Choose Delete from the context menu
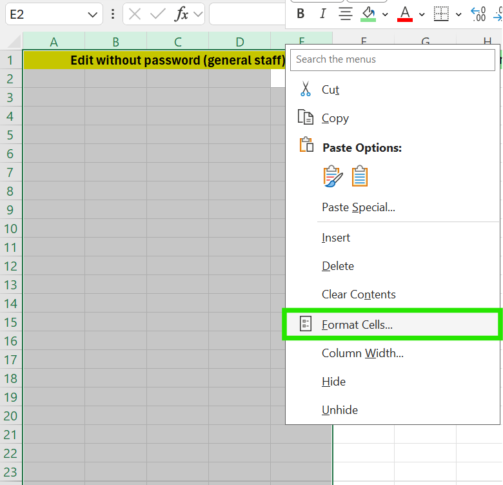Viewport: 503px width, 485px height. 392,266
